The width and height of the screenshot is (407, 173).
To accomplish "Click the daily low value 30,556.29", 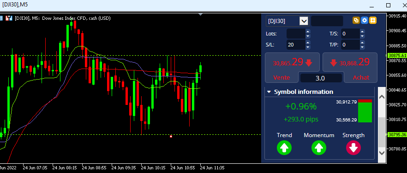I will coord(346,120).
